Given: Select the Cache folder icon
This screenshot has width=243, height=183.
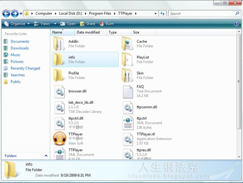Looking at the screenshot, I should (x=127, y=44).
